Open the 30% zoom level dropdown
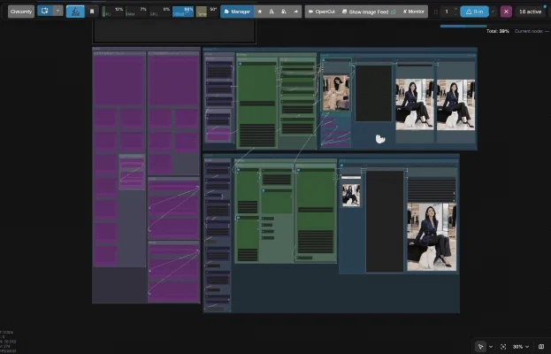Screen dimensions: 551x354 click(x=520, y=347)
